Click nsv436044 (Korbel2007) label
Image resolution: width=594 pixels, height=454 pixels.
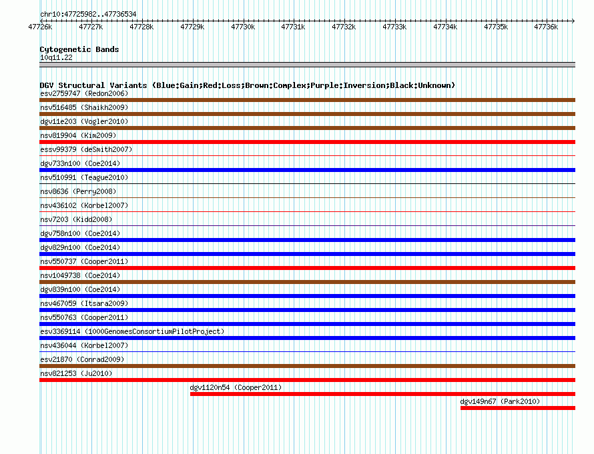pyautogui.click(x=84, y=345)
